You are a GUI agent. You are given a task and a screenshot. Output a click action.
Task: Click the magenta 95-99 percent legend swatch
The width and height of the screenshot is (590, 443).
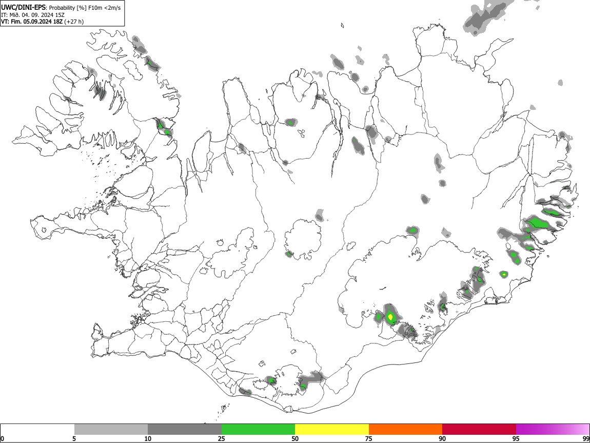[553, 430]
